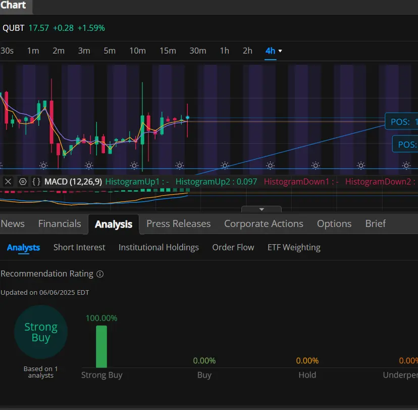Remove the MACD indicator with X icon
The image size is (418, 410).
click(x=8, y=182)
